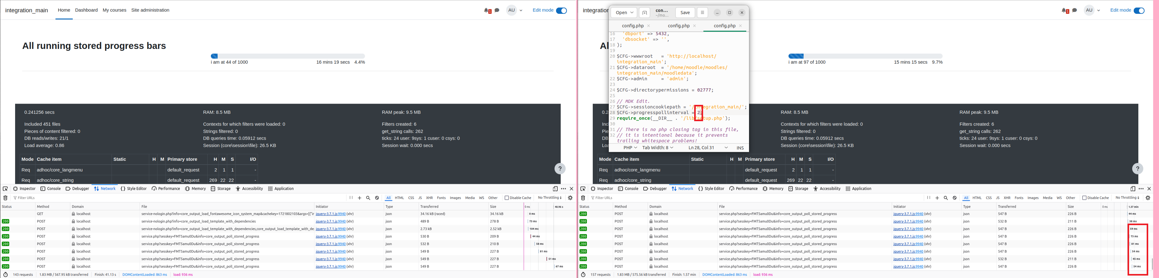Viewport: 1159px width, 278px height.
Task: Click Filter URLs field in left devtools
Action: tap(180, 198)
